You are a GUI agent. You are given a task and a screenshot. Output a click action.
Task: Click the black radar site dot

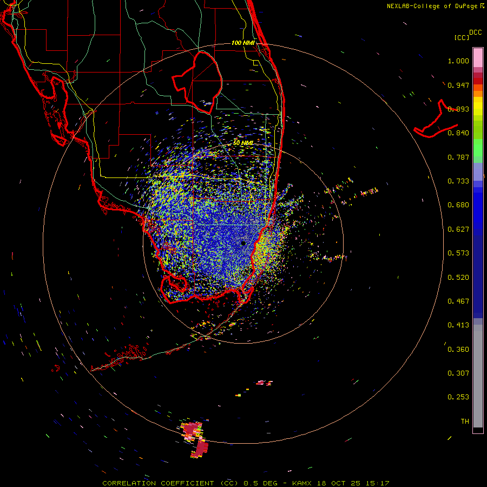tap(243, 243)
